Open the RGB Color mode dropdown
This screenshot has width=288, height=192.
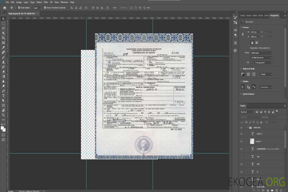tap(261, 53)
